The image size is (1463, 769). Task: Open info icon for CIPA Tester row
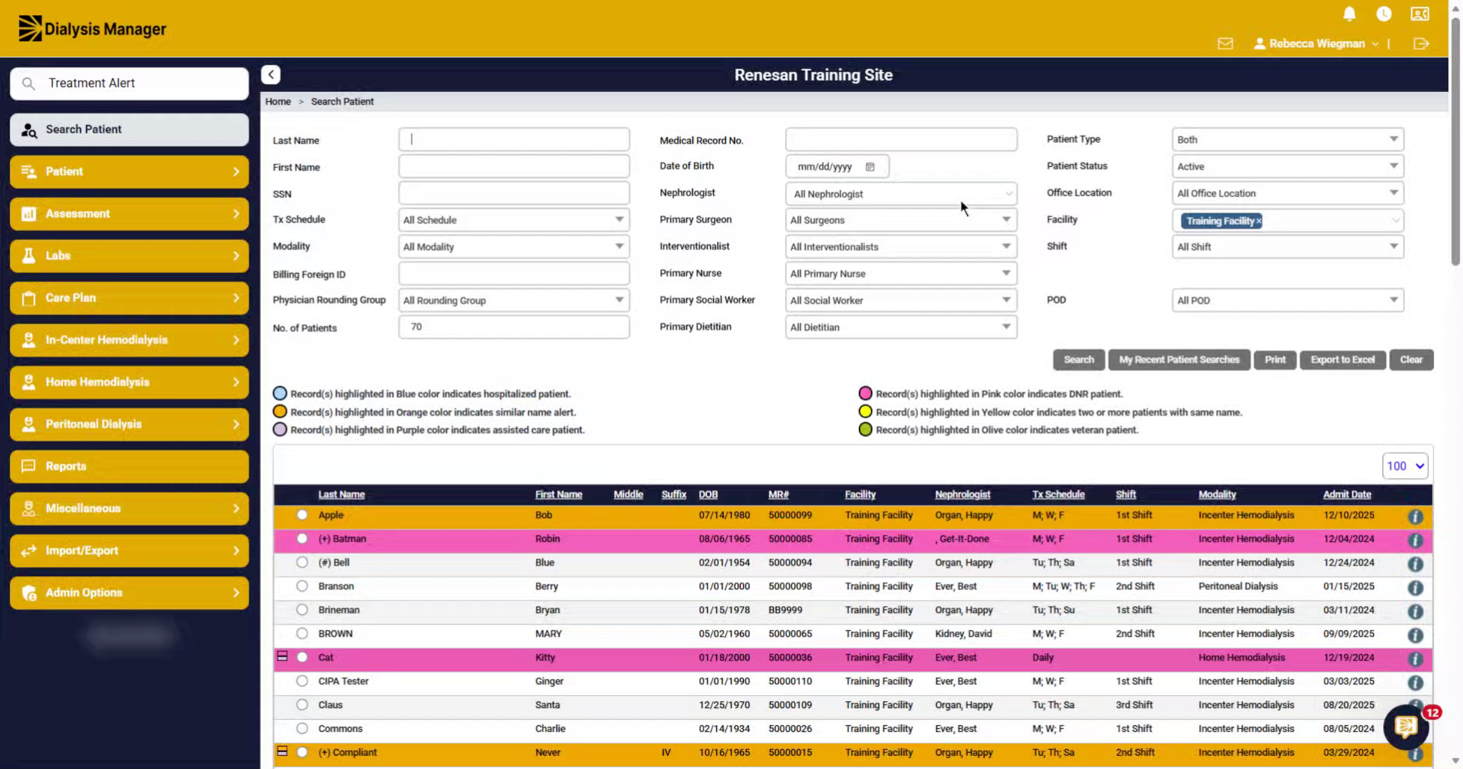1415,682
